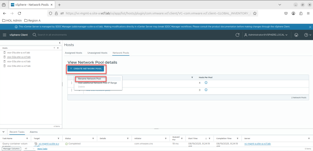This screenshot has height=151, width=313.
Task: Sort the Hosts list with the arrow icon
Action: coord(54,48)
